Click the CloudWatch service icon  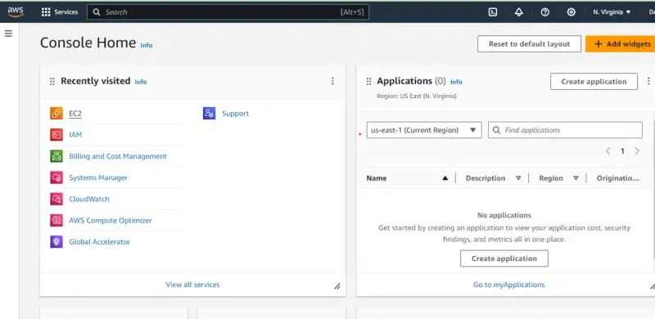click(56, 199)
